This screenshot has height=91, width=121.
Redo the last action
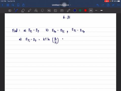pos(103,5)
